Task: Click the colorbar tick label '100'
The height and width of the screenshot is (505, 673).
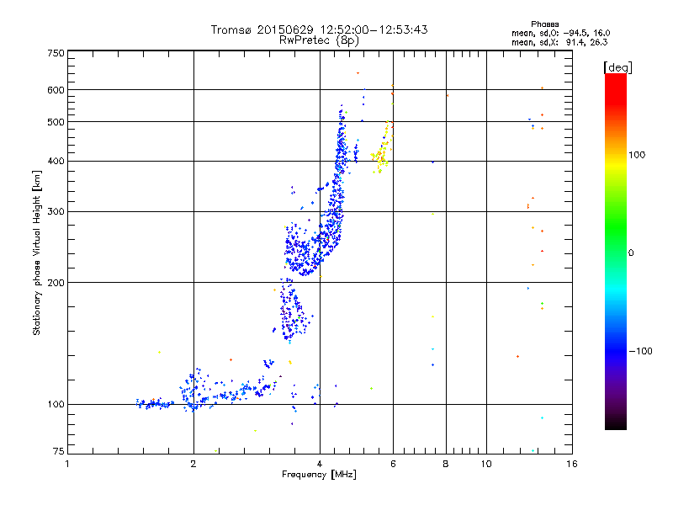Action: 637,155
